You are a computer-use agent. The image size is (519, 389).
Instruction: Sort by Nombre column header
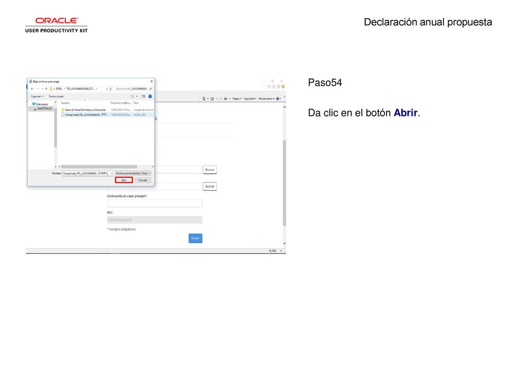(65, 103)
